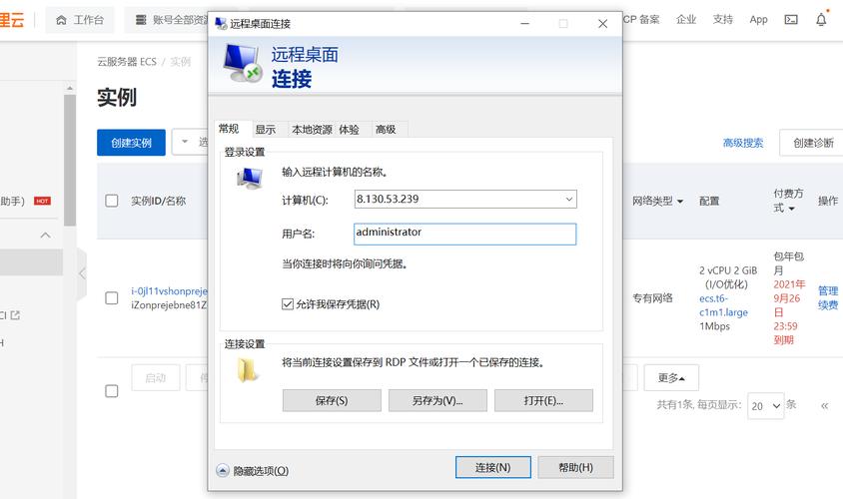
Task: Click the 另存为(V)... button
Action: (437, 401)
